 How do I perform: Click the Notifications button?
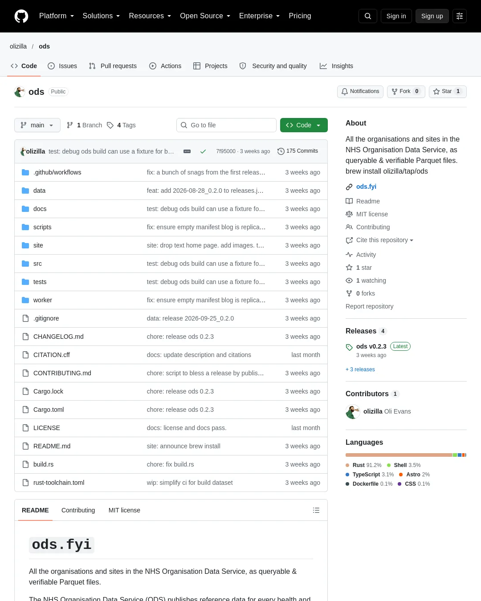(x=360, y=91)
